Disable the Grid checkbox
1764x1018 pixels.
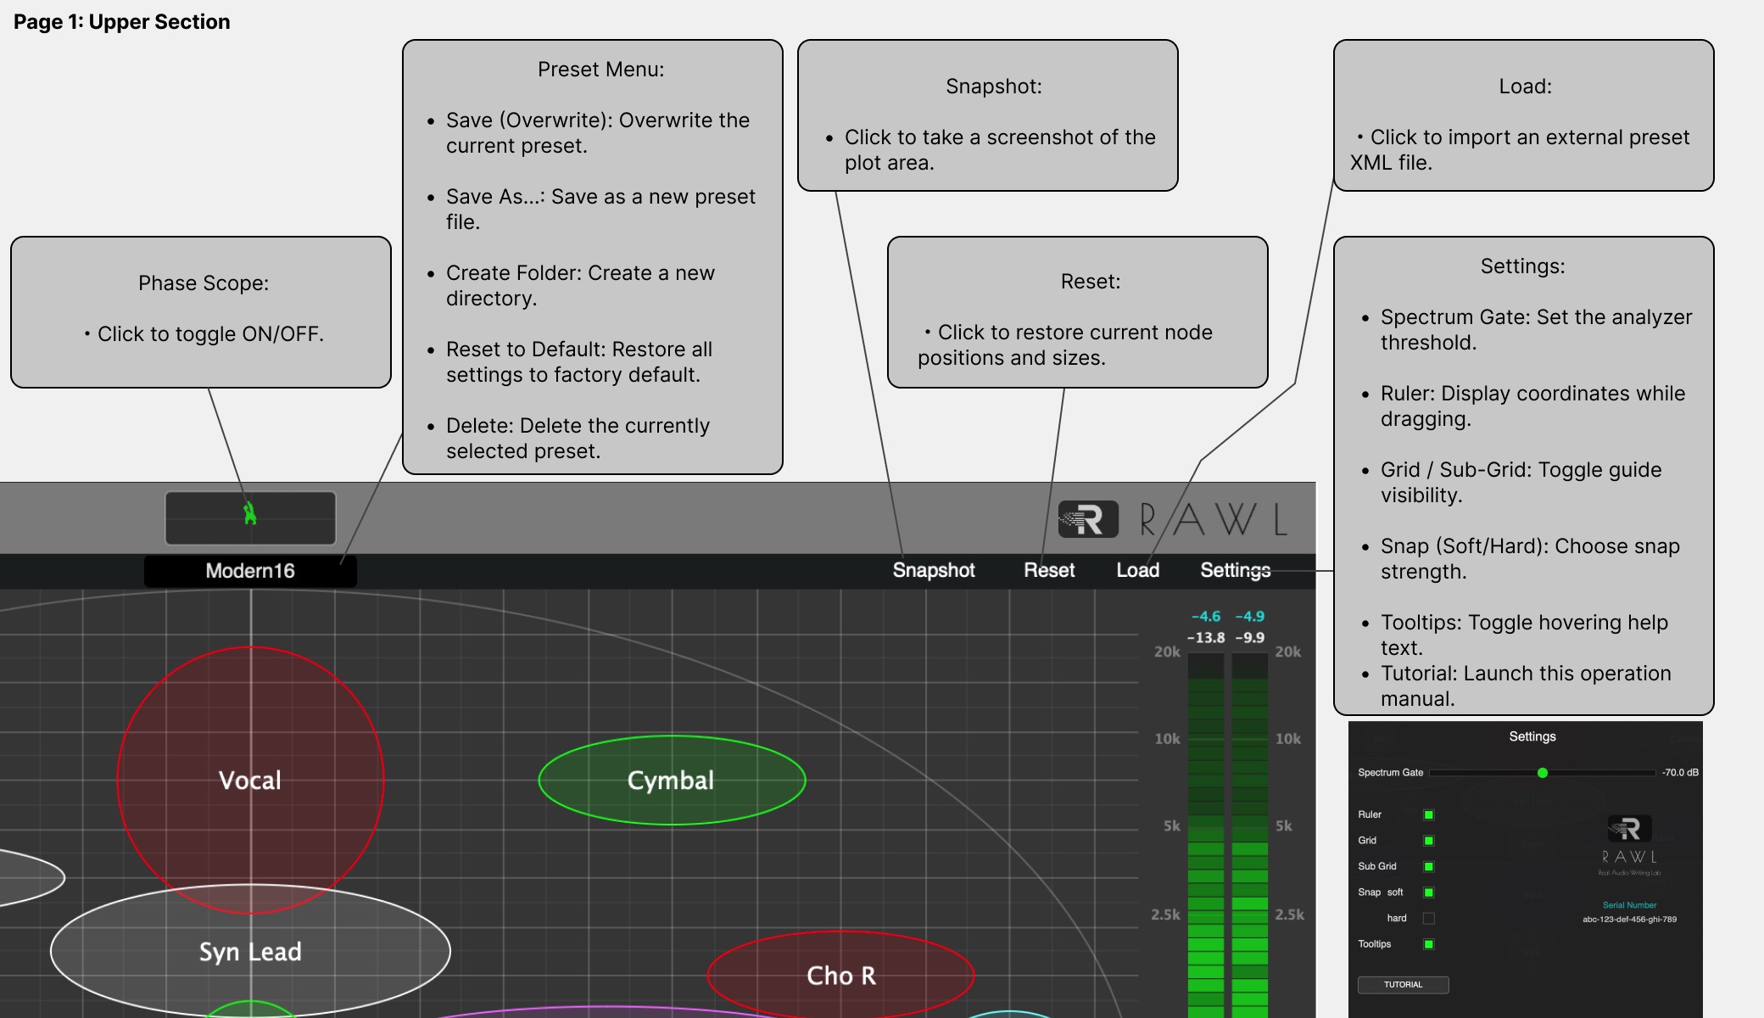[x=1429, y=841]
